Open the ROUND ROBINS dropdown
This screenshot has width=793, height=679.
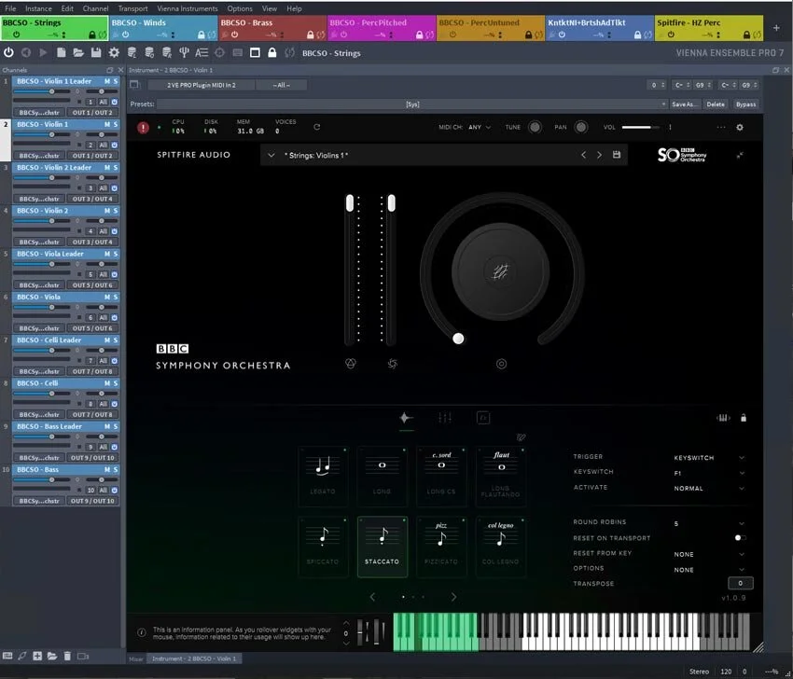708,524
